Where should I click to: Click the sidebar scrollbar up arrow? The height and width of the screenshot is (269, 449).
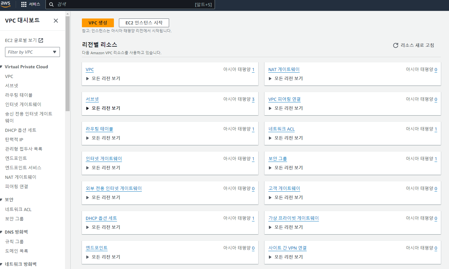(67, 14)
